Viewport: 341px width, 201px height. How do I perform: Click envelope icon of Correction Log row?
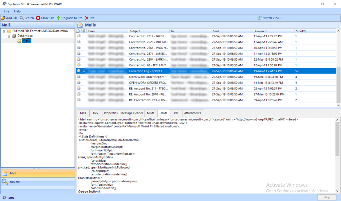79,71
